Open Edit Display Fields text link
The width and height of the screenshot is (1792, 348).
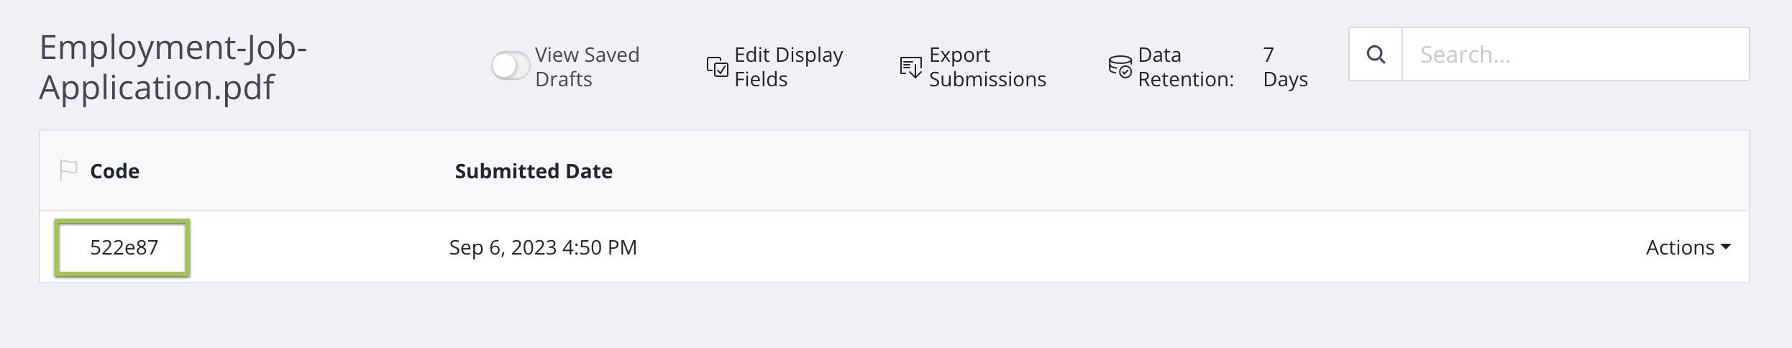pyautogui.click(x=788, y=67)
